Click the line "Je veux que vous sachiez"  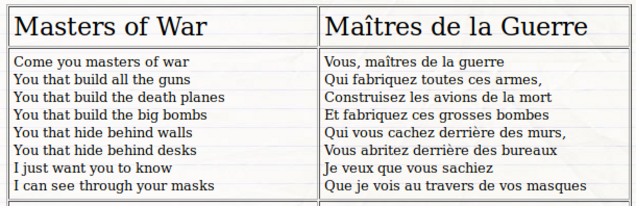(x=408, y=168)
